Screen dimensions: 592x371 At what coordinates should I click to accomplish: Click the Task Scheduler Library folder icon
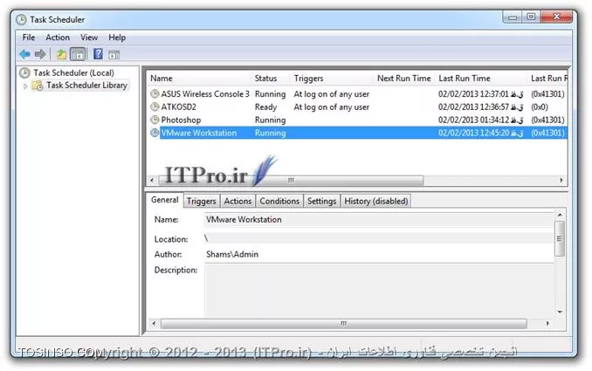pos(38,86)
